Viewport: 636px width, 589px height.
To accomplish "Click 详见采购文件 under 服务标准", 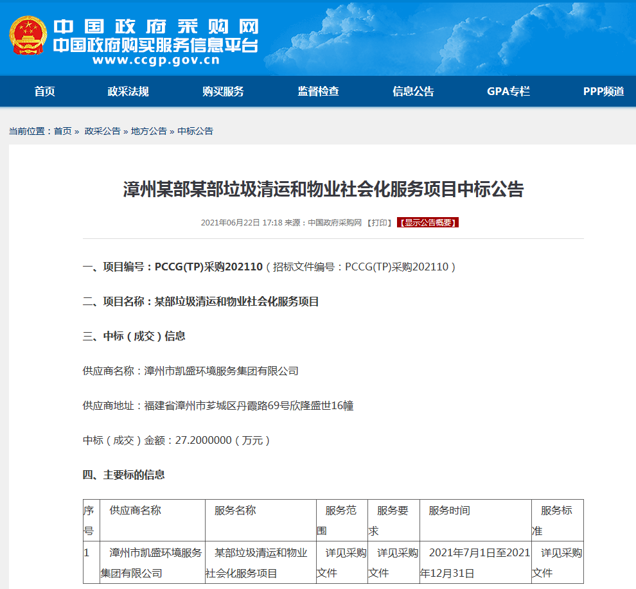I will pyautogui.click(x=558, y=563).
